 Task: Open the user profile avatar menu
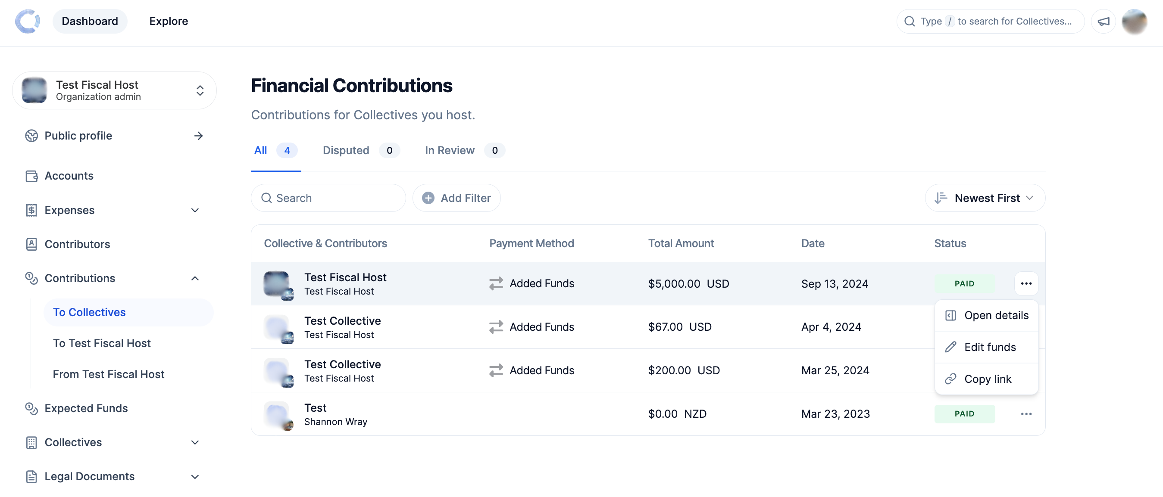pos(1134,21)
